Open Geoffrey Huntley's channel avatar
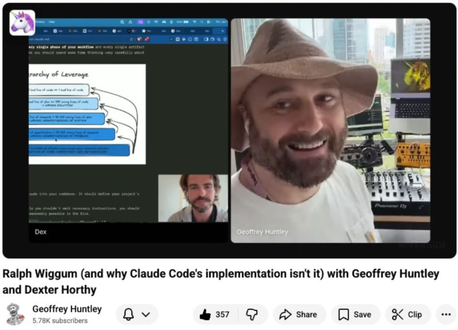This screenshot has width=458, height=330. tap(15, 314)
